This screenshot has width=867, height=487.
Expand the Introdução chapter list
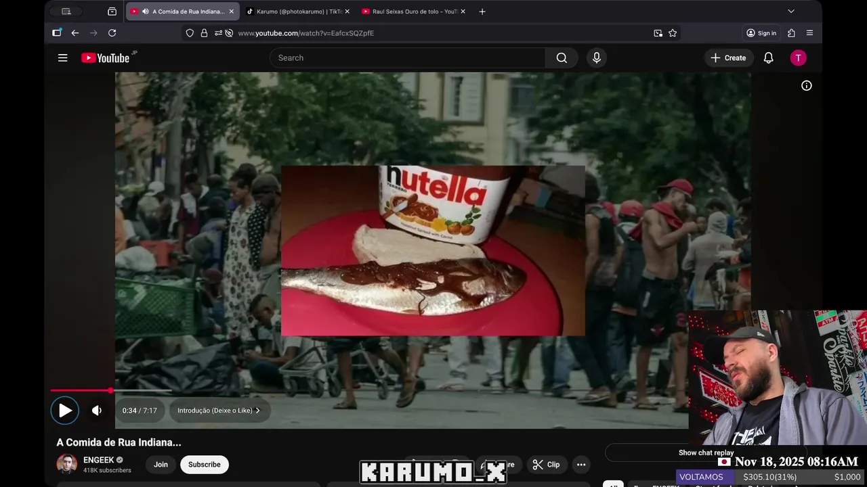pos(219,411)
